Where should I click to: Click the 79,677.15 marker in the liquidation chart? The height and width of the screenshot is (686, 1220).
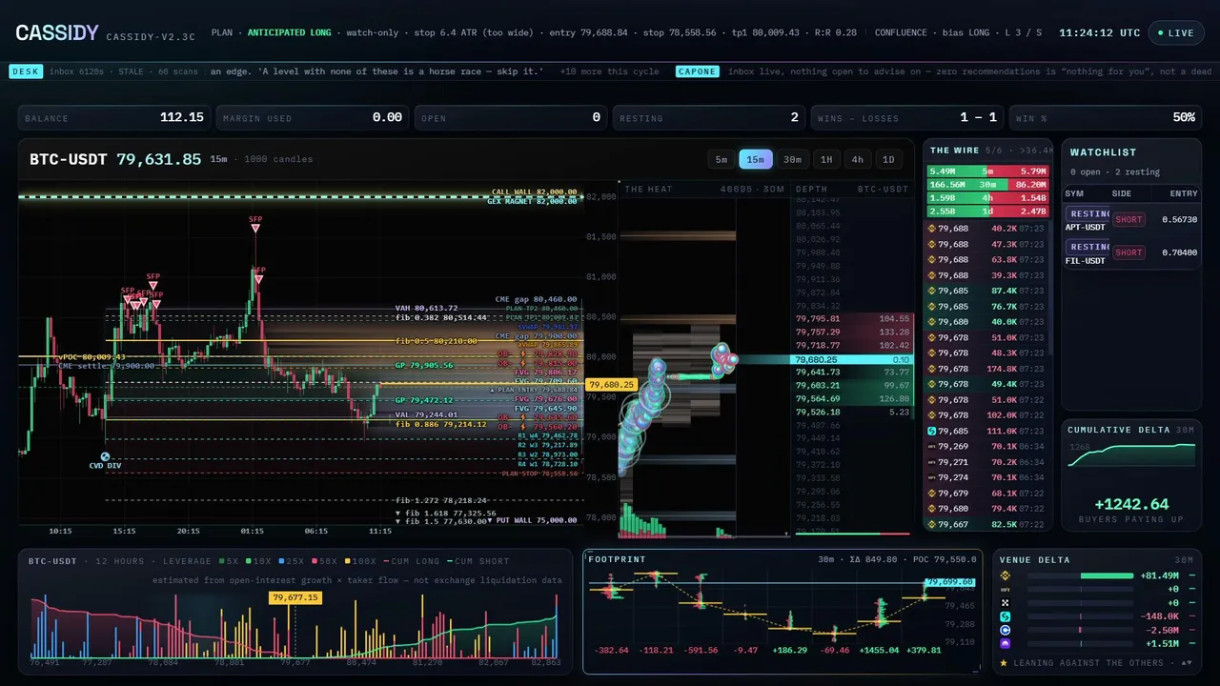295,598
